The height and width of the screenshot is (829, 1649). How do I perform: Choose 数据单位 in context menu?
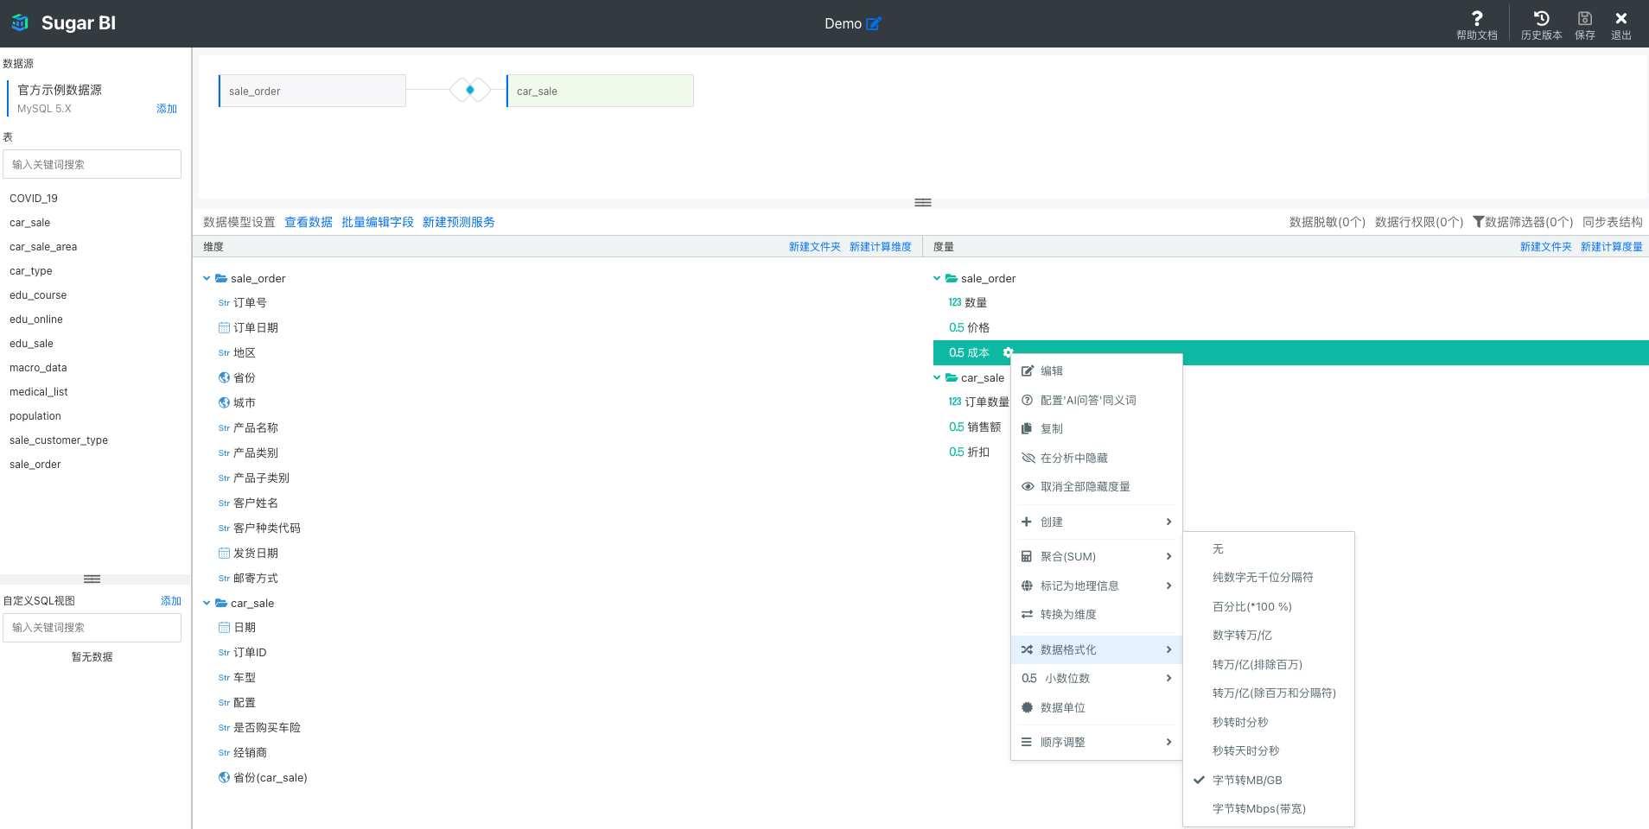(x=1096, y=707)
